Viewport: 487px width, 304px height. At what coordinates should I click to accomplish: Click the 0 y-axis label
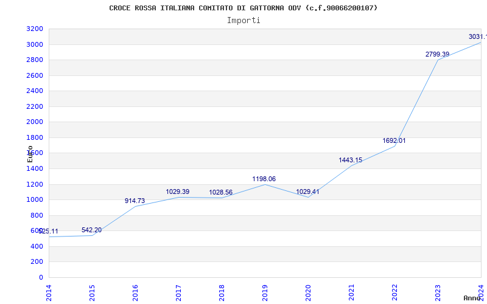41,277
